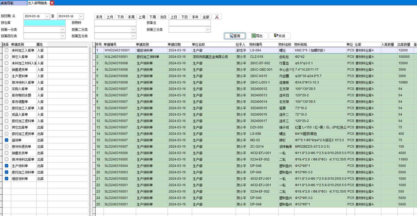This screenshot has height=216, width=417.
Task: Click the 本月 quick date button
Action: (99, 17)
